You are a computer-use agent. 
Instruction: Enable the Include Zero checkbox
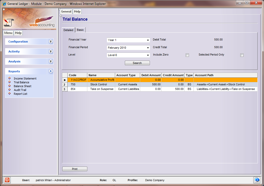click(187, 55)
